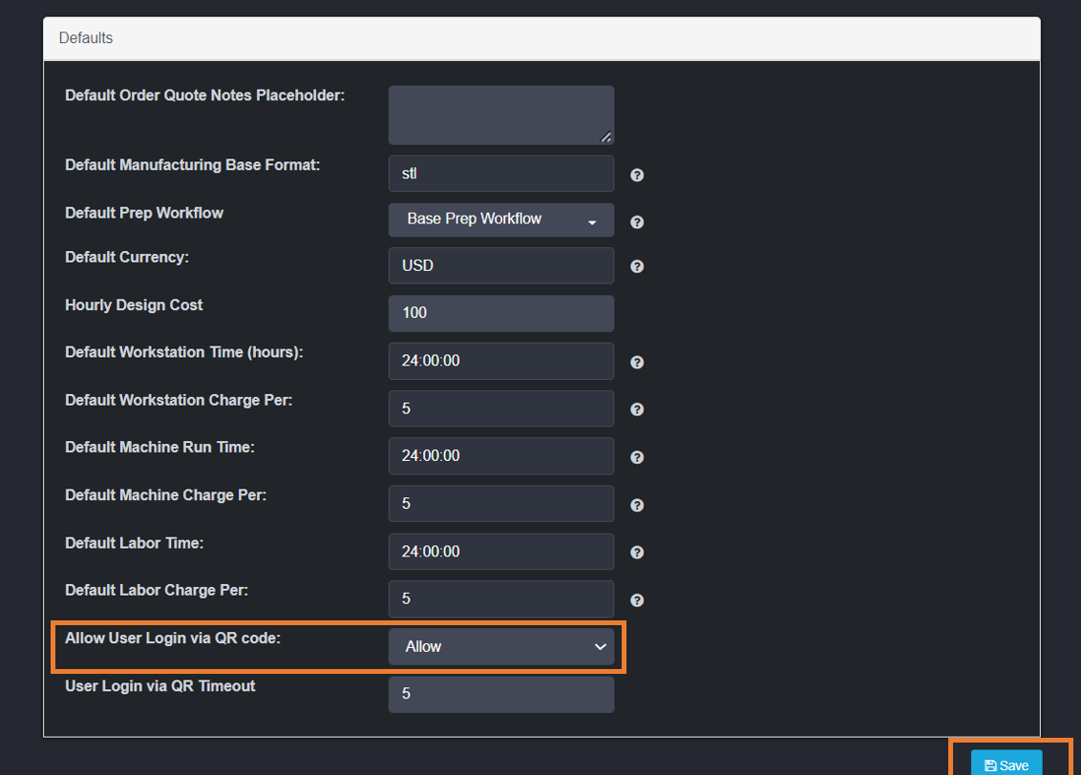1081x775 pixels.
Task: Click help icon beside Default Manufacturing Base Format
Action: [x=637, y=176]
